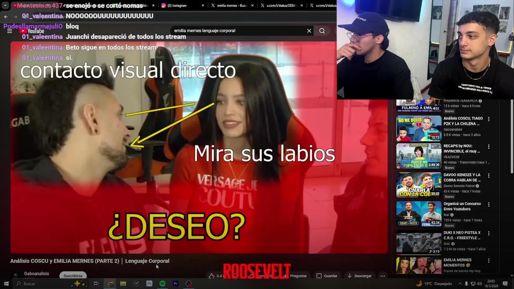Click the YouTube logo to go home
The image size is (514, 289).
click(x=32, y=31)
